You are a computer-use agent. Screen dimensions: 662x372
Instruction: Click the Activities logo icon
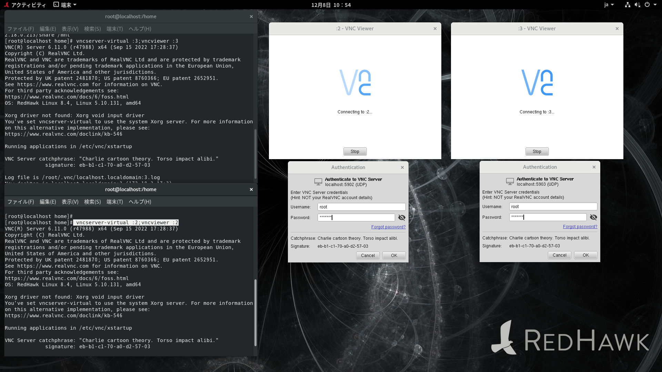coord(6,5)
